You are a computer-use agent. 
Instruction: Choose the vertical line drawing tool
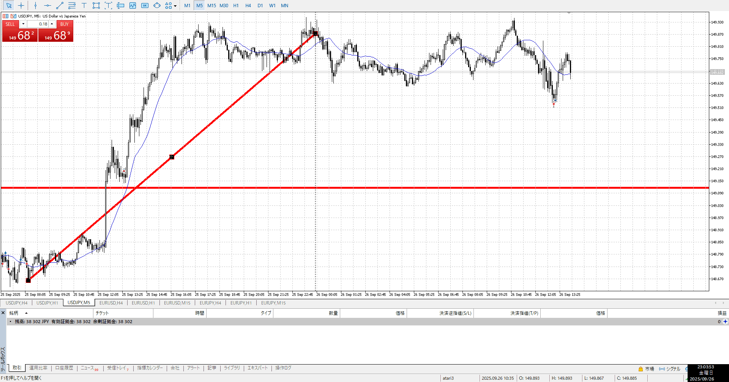click(x=35, y=6)
